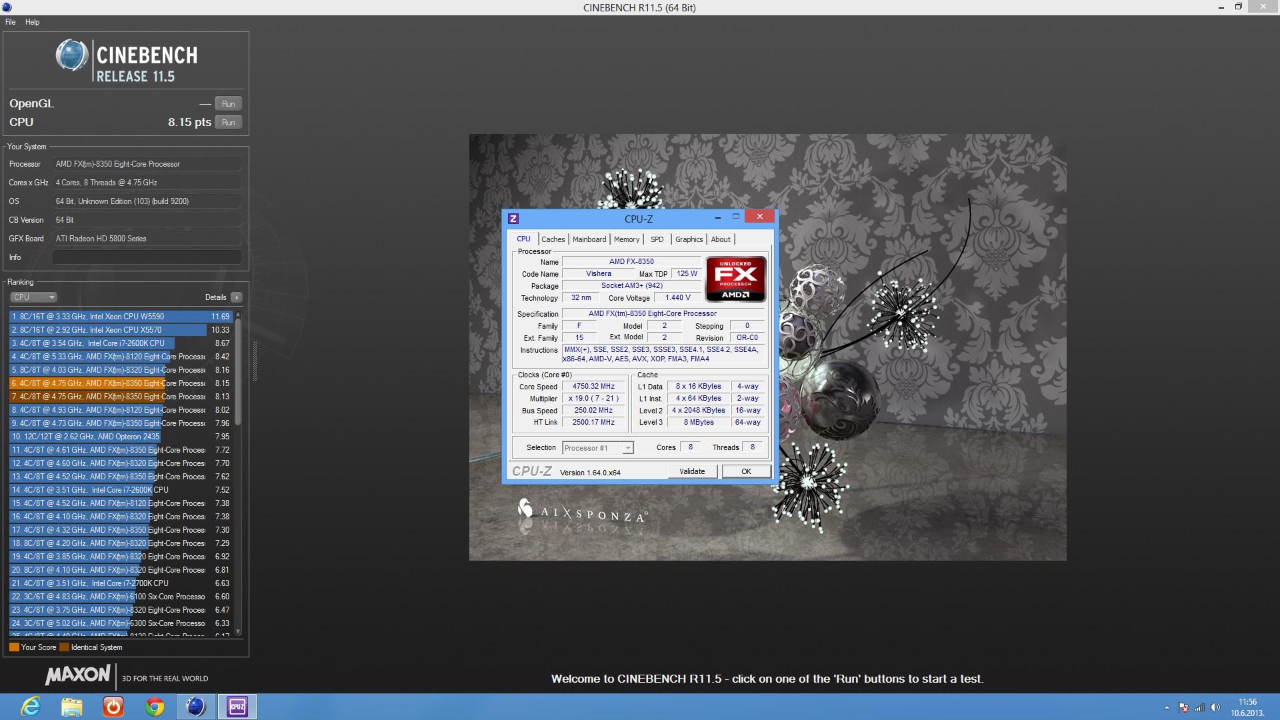
Task: Click the rendered Cinebench scene image
Action: pos(767,347)
